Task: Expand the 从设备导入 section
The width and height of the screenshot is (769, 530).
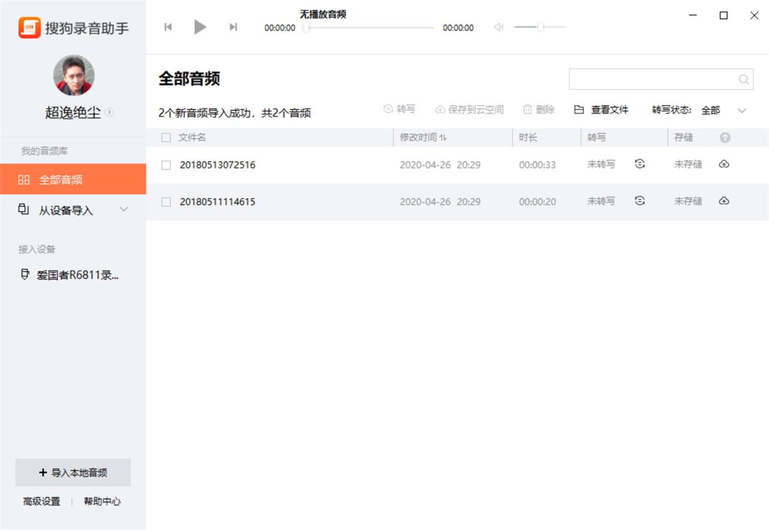Action: click(124, 209)
